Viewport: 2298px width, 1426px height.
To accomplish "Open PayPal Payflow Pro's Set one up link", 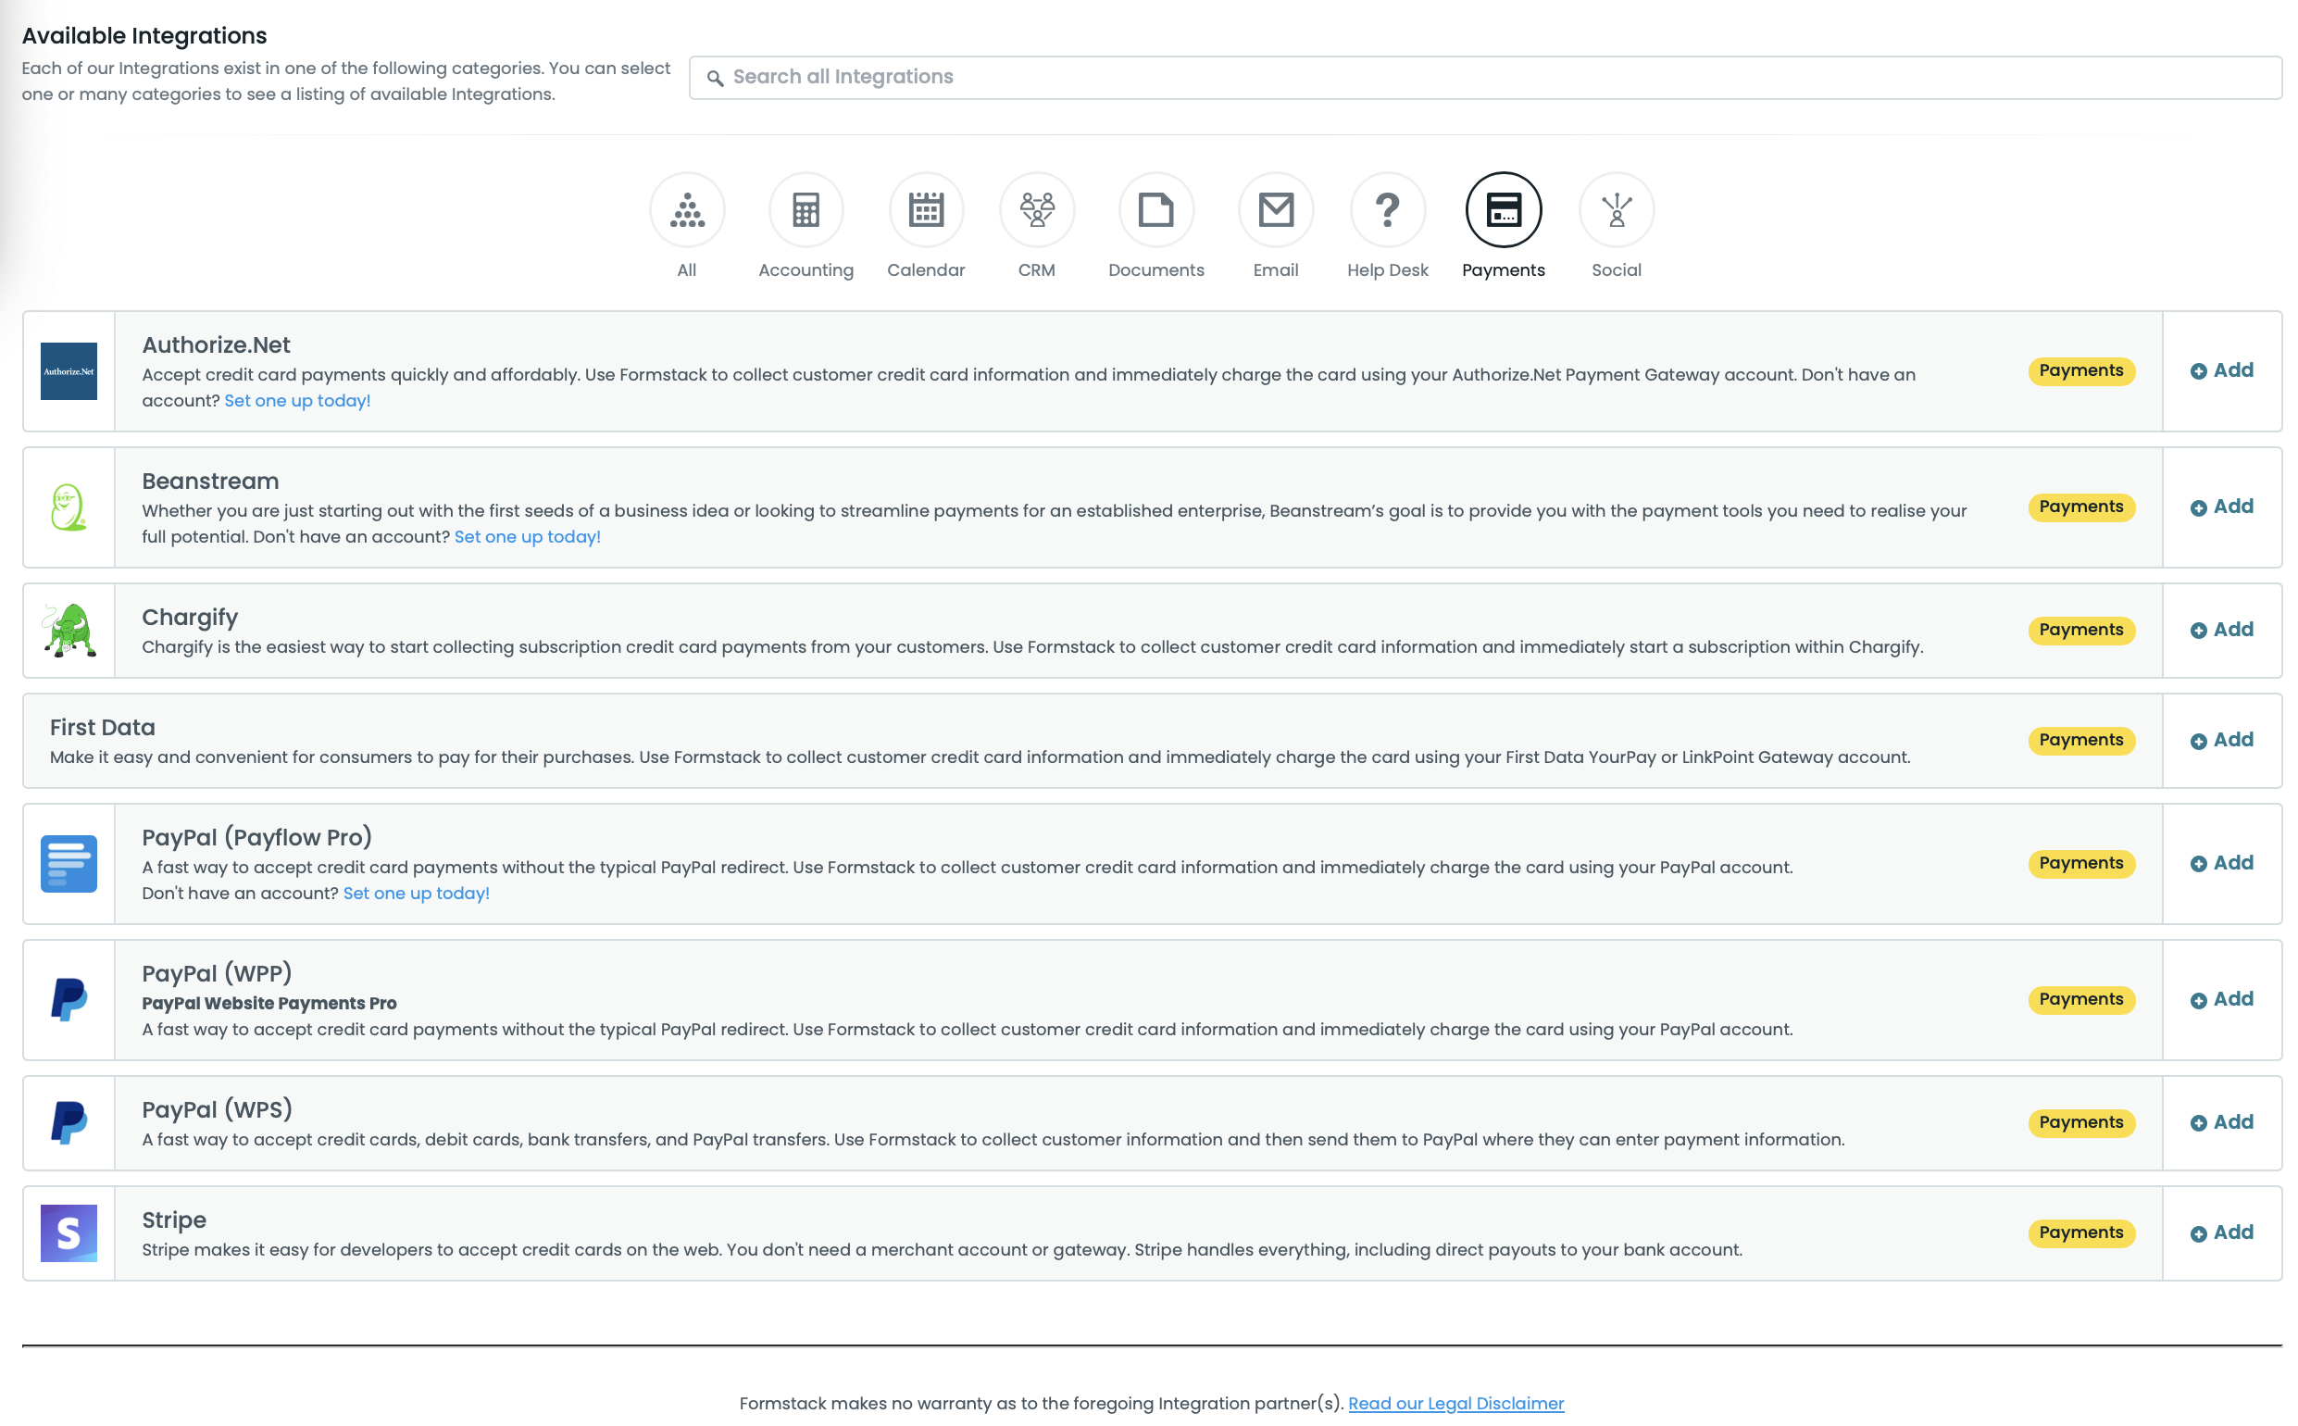I will click(416, 894).
